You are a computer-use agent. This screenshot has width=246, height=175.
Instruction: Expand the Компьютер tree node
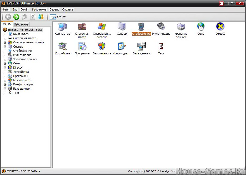[5, 34]
